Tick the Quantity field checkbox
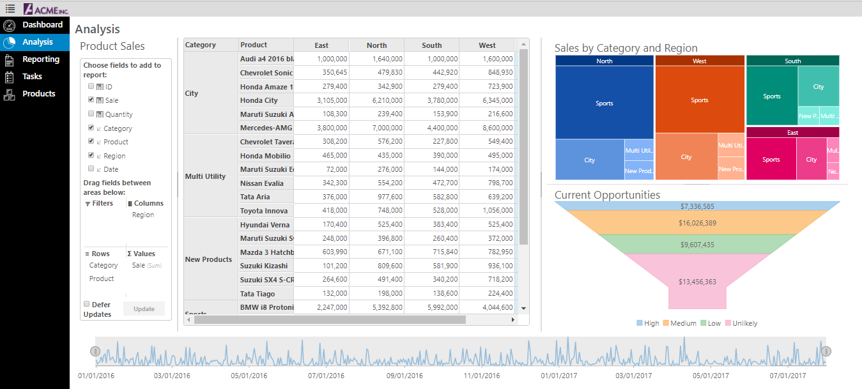Image resolution: width=862 pixels, height=389 pixels. (91, 114)
